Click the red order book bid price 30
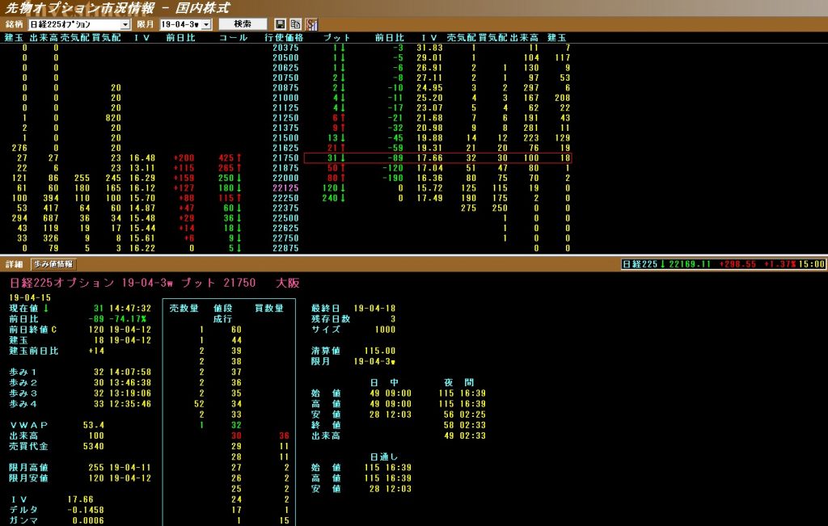828x526 pixels. (x=236, y=436)
